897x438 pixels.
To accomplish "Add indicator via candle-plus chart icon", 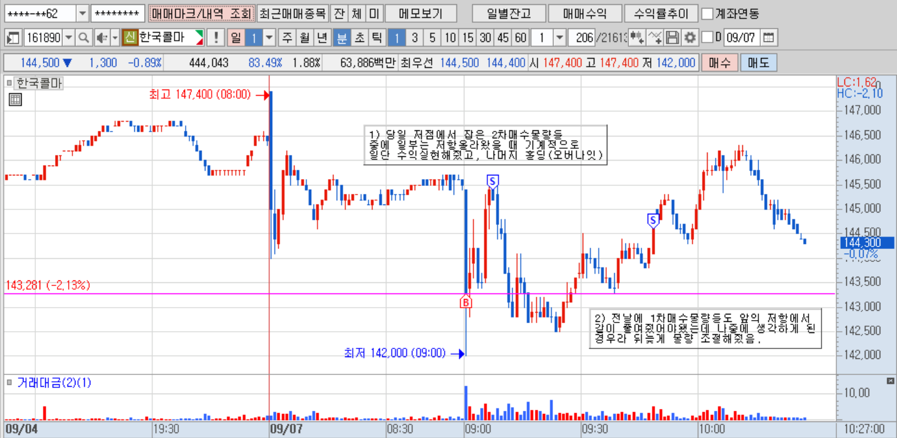I will tap(637, 38).
